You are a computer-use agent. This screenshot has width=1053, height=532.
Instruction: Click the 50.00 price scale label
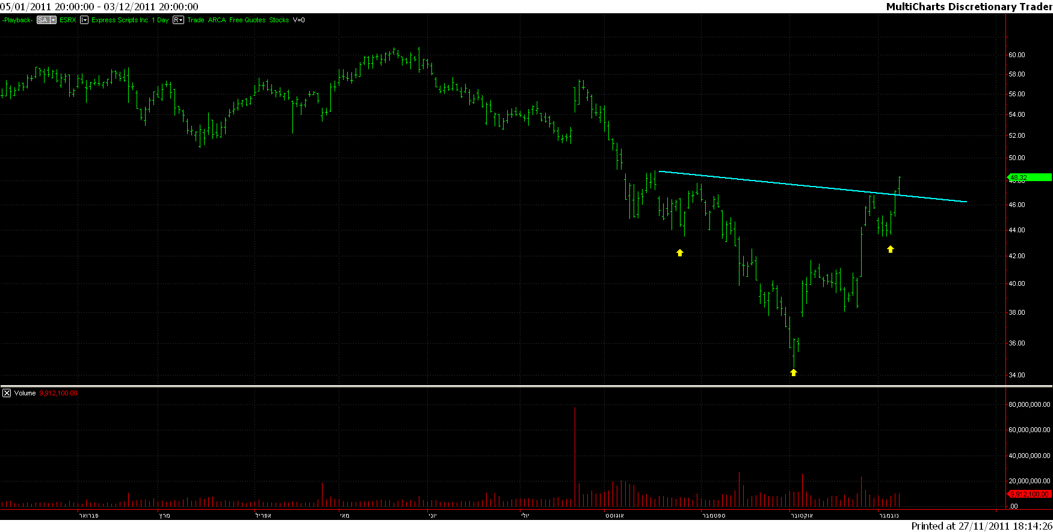click(x=1017, y=158)
